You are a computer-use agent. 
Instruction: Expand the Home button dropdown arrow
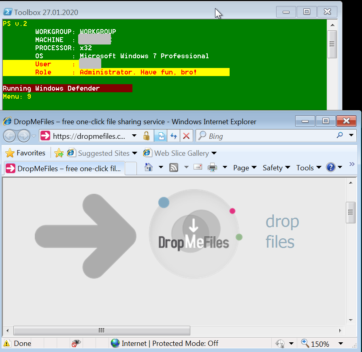tap(161, 167)
